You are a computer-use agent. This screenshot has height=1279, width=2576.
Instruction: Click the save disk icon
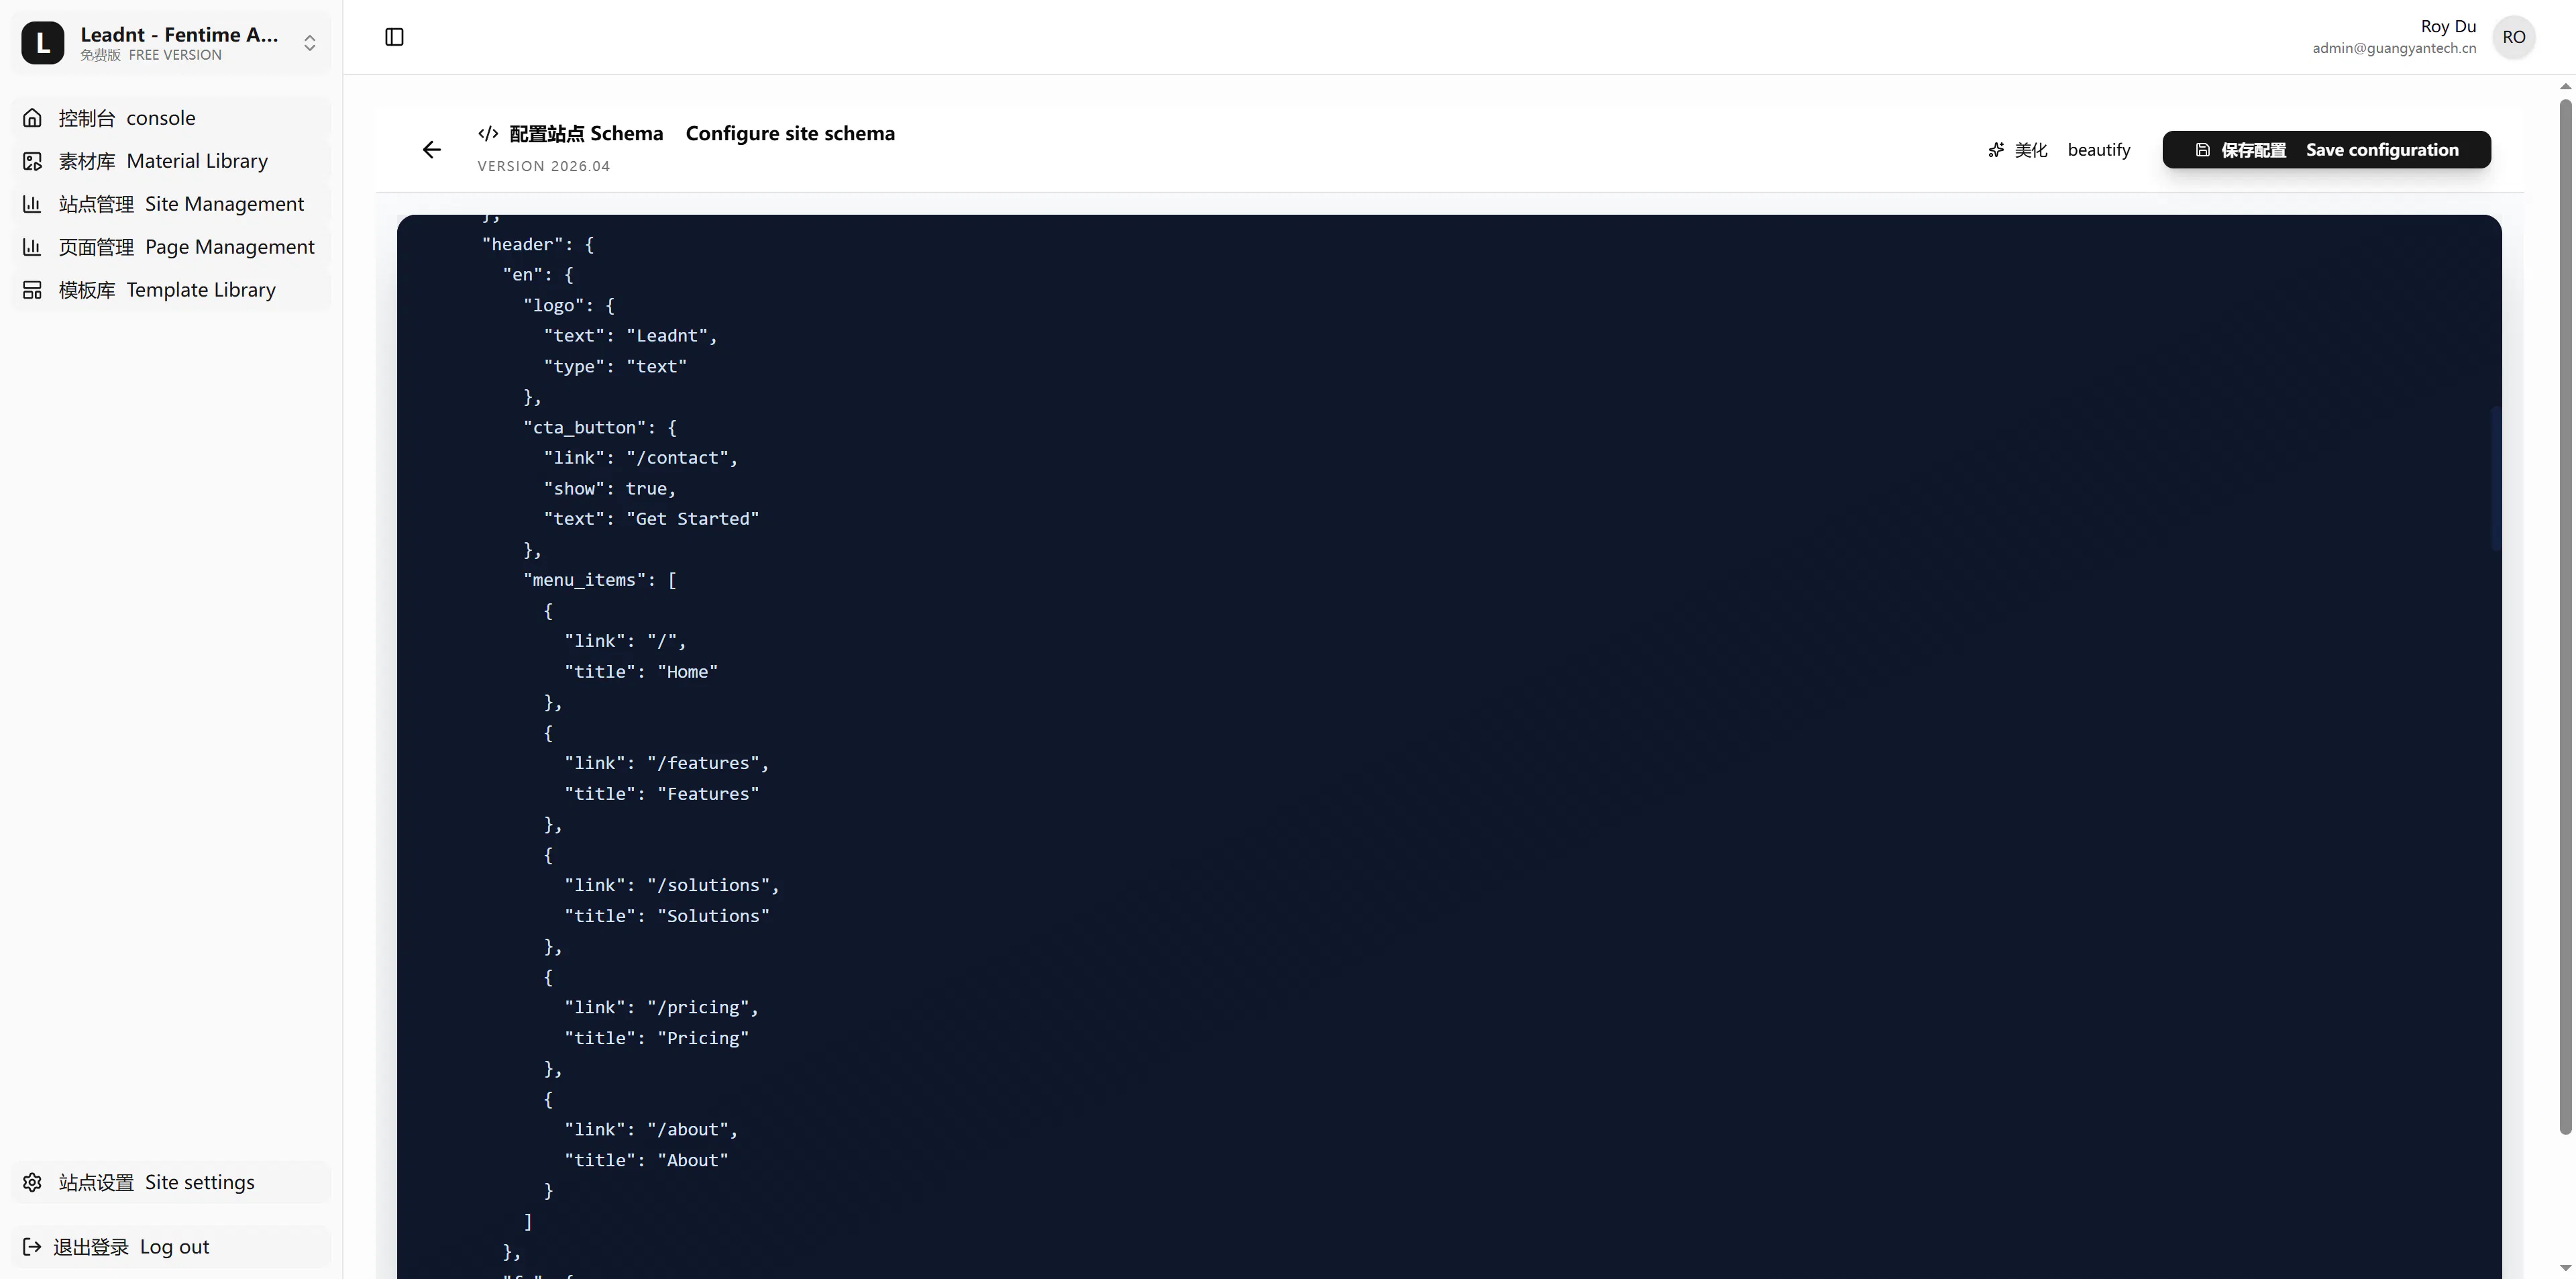pos(2203,150)
